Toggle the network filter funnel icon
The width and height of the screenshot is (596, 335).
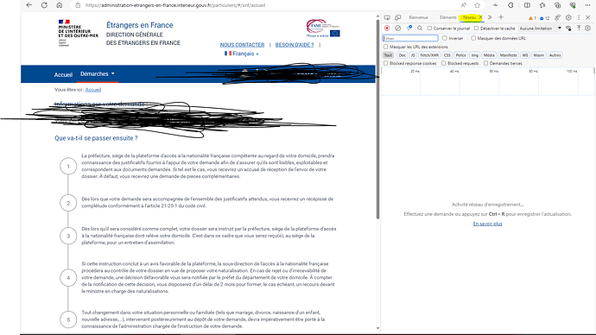409,28
